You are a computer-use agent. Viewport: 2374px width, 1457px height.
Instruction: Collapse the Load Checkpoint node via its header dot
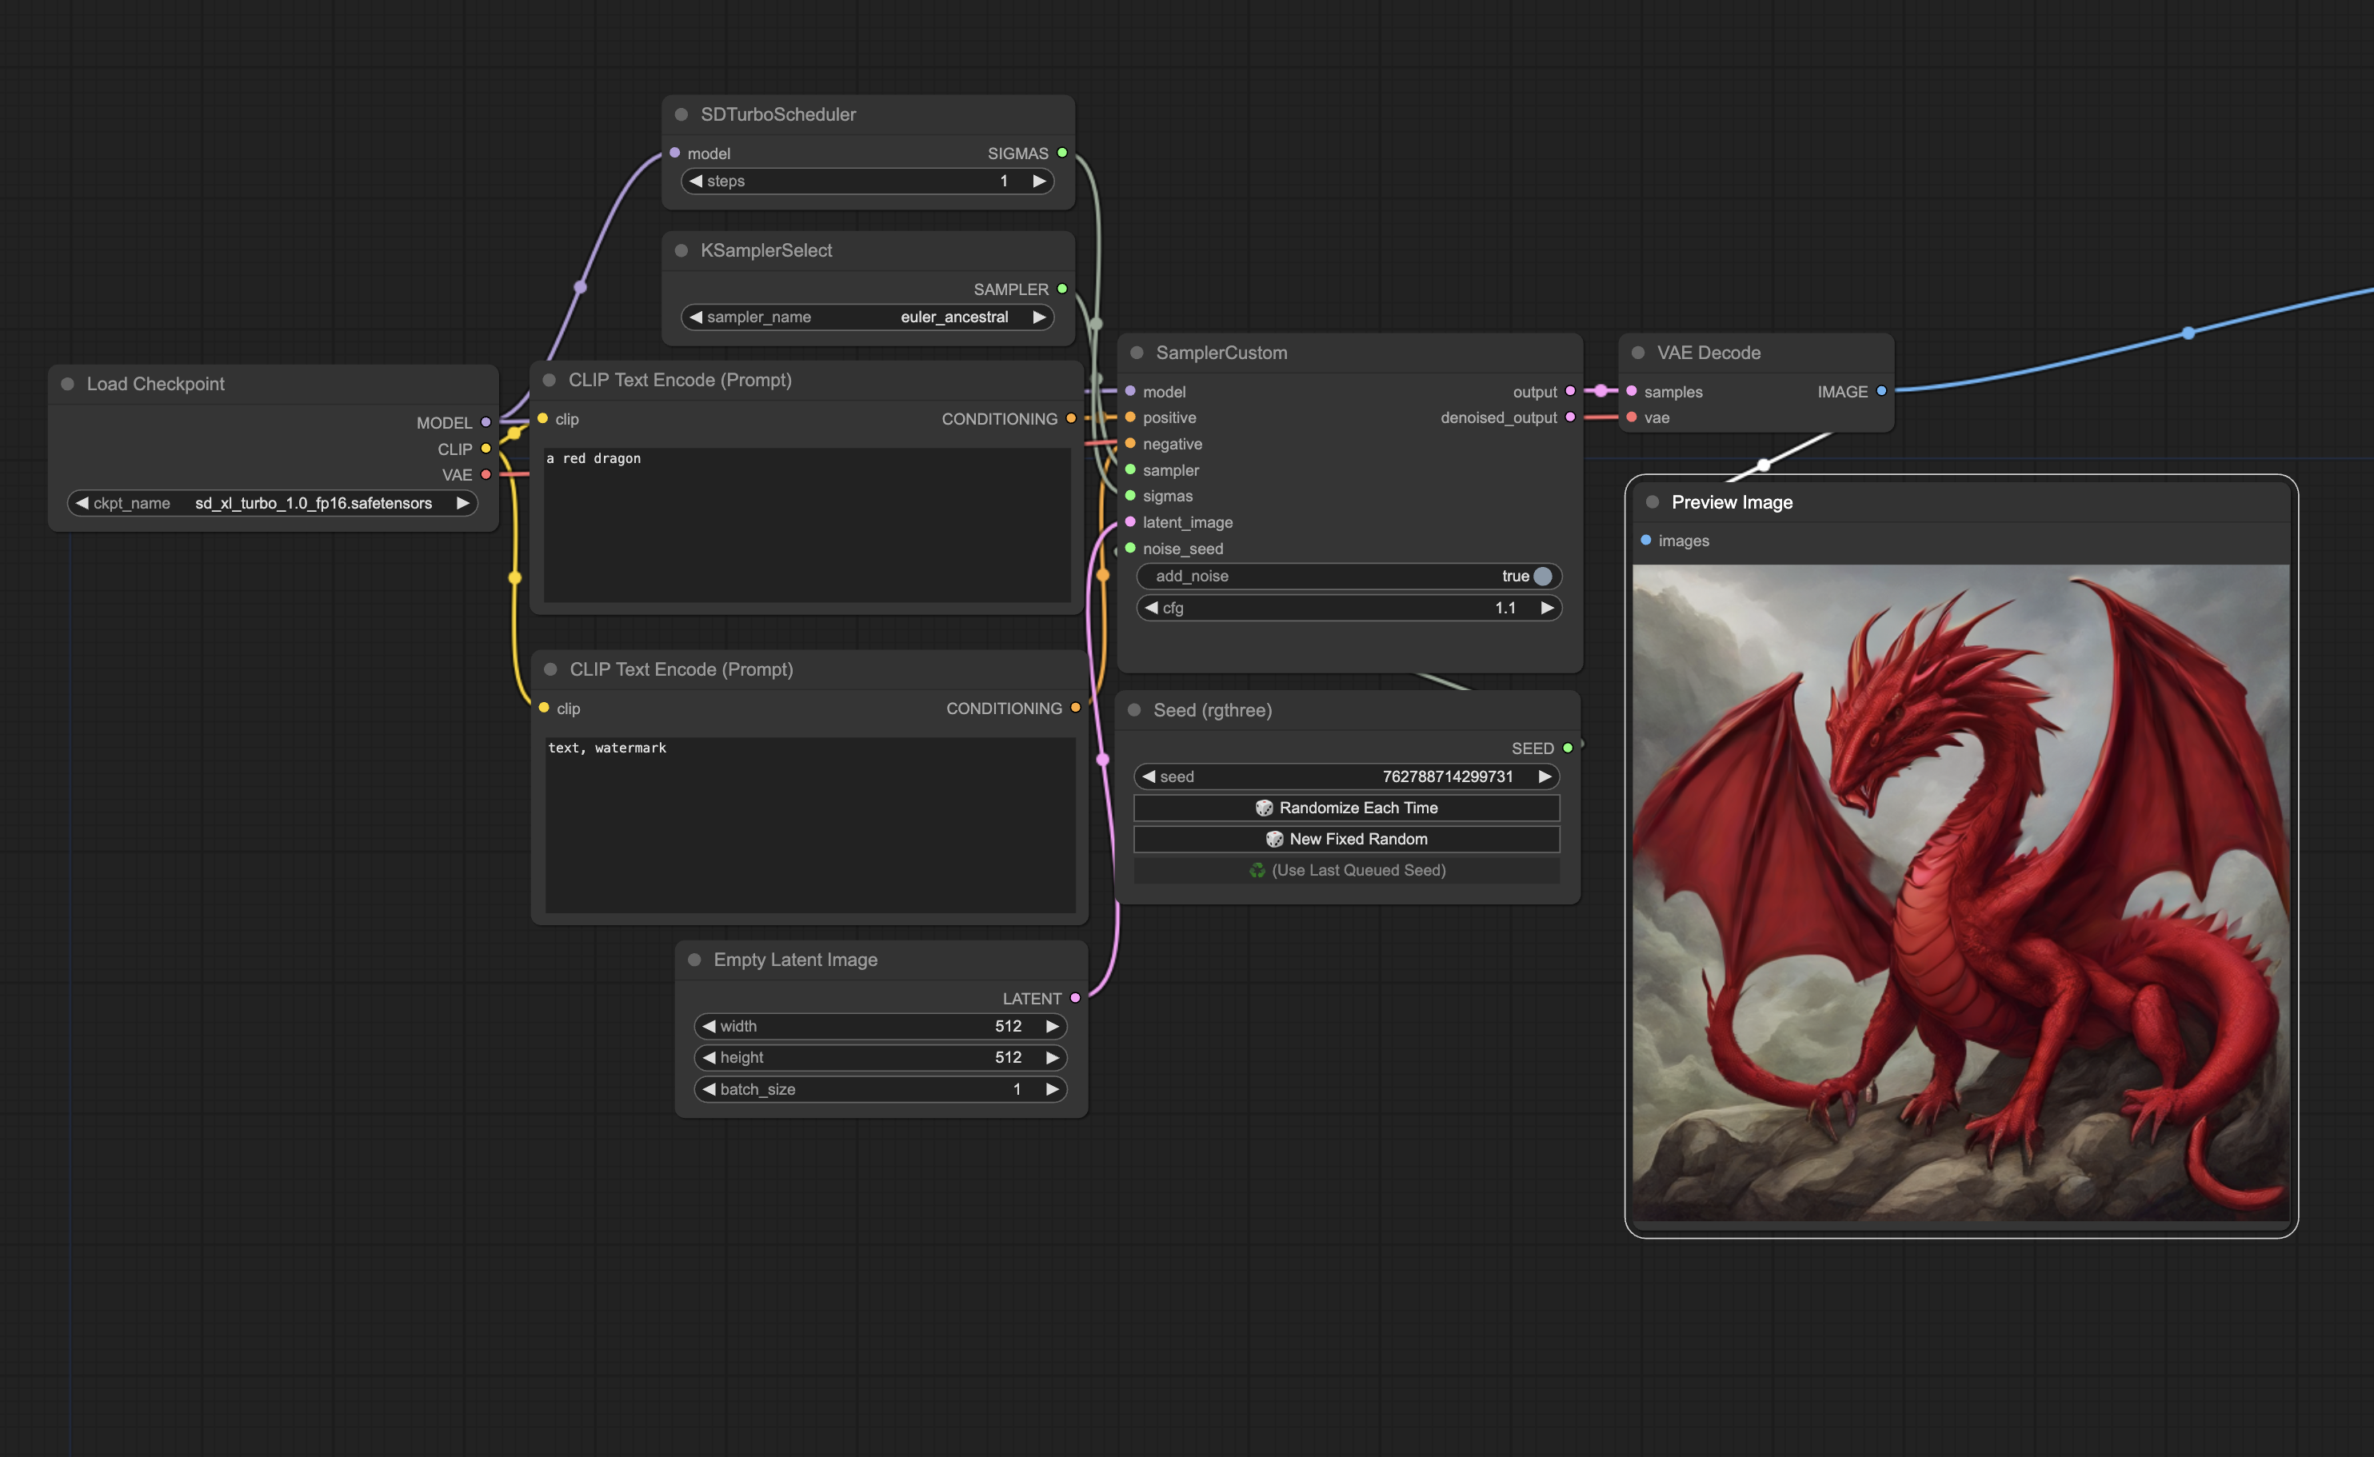point(67,384)
